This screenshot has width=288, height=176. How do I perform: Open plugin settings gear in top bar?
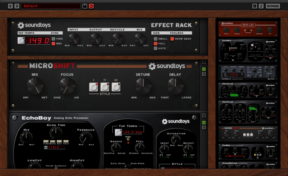point(254,6)
